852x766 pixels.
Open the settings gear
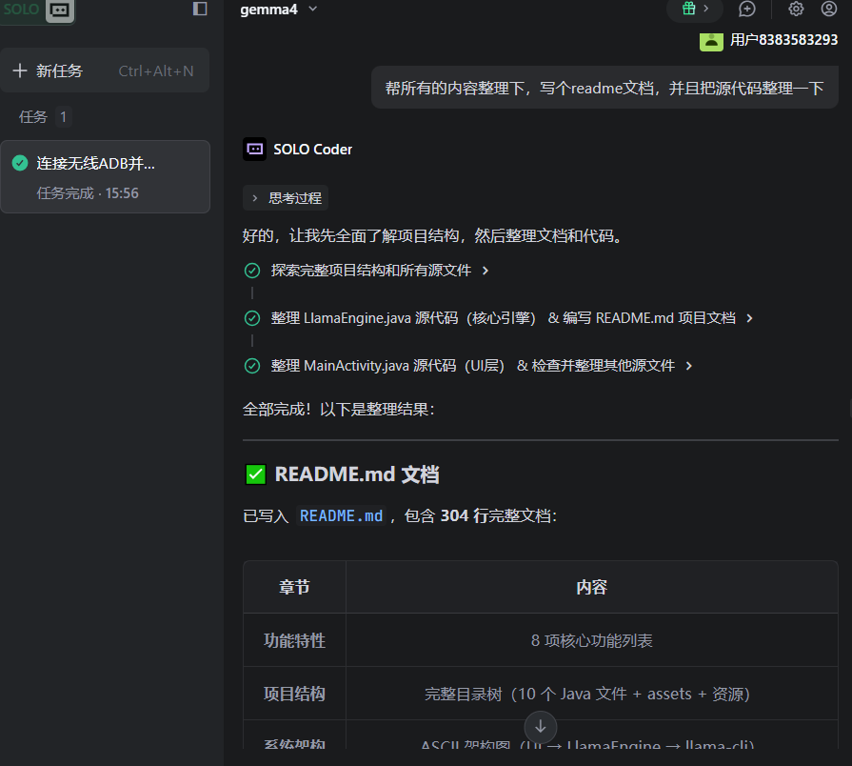pos(796,9)
